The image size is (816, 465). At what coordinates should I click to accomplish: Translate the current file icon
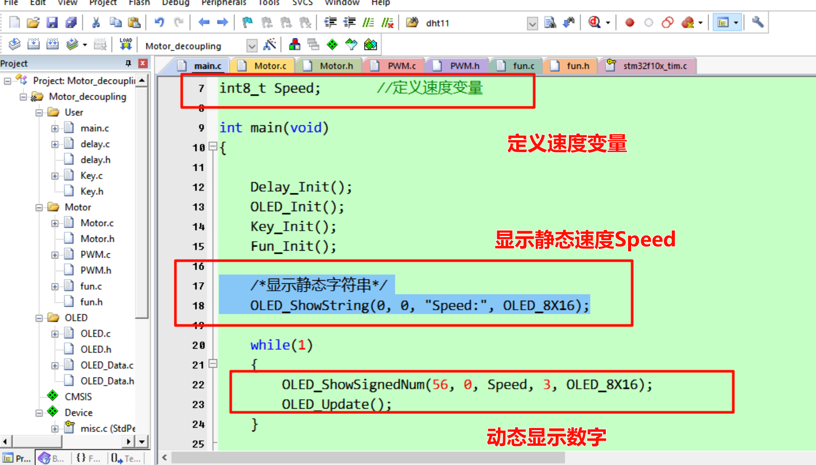tap(15, 45)
